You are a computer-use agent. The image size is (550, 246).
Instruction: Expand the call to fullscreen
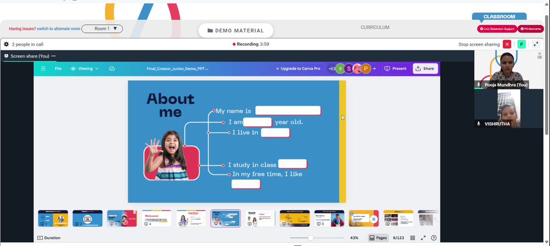(x=536, y=44)
